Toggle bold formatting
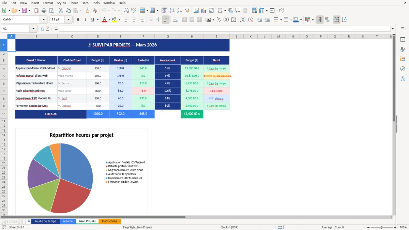Image resolution: width=409 pixels, height=230 pixels. pyautogui.click(x=78, y=19)
